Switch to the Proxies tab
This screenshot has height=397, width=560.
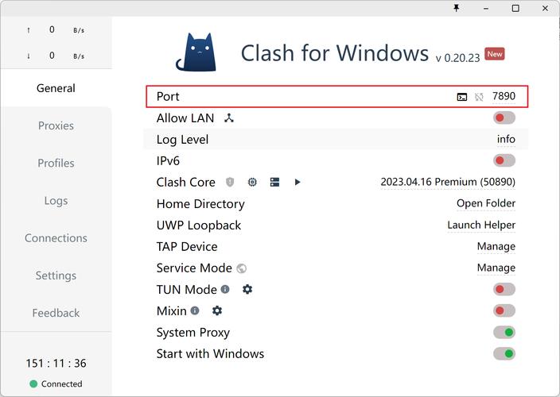coord(56,125)
